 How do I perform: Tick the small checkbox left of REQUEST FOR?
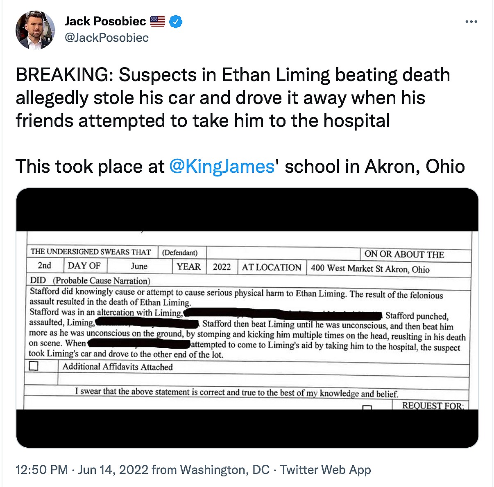(367, 408)
